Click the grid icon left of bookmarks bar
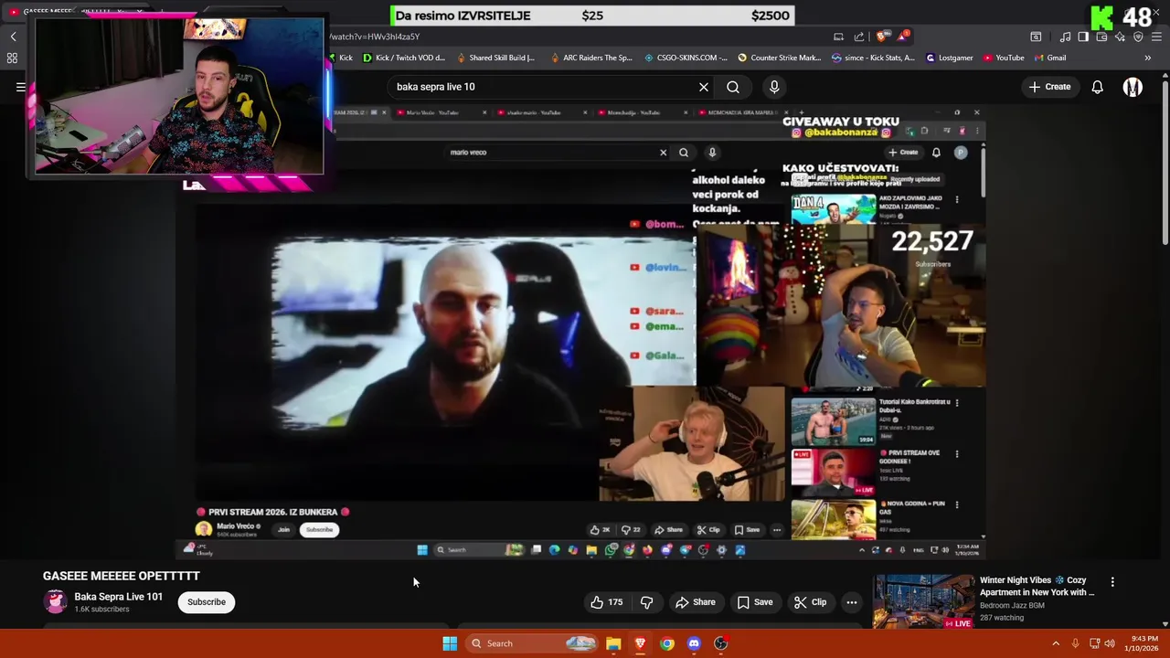 12,58
